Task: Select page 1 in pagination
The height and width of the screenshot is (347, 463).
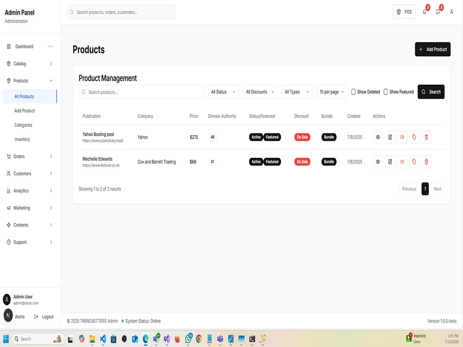Action: click(425, 189)
